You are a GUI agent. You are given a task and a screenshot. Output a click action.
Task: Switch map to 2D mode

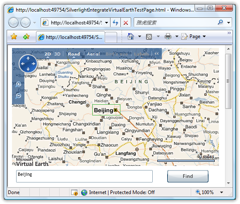(48, 54)
